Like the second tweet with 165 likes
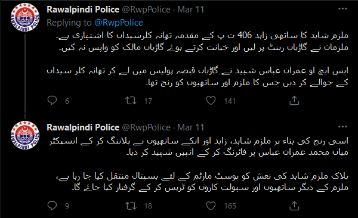Image resolution: width=358 pixels, height=218 pixels. pyautogui.click(x=211, y=205)
